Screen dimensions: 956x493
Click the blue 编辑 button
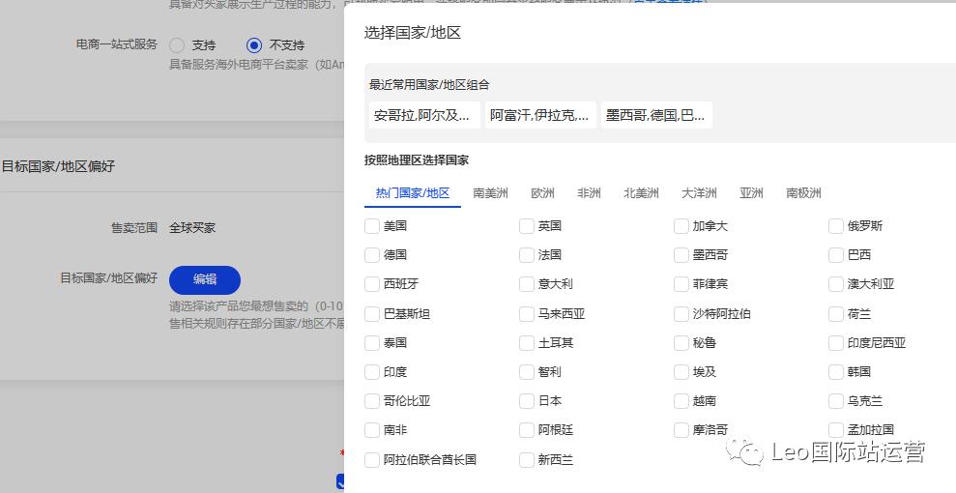205,279
